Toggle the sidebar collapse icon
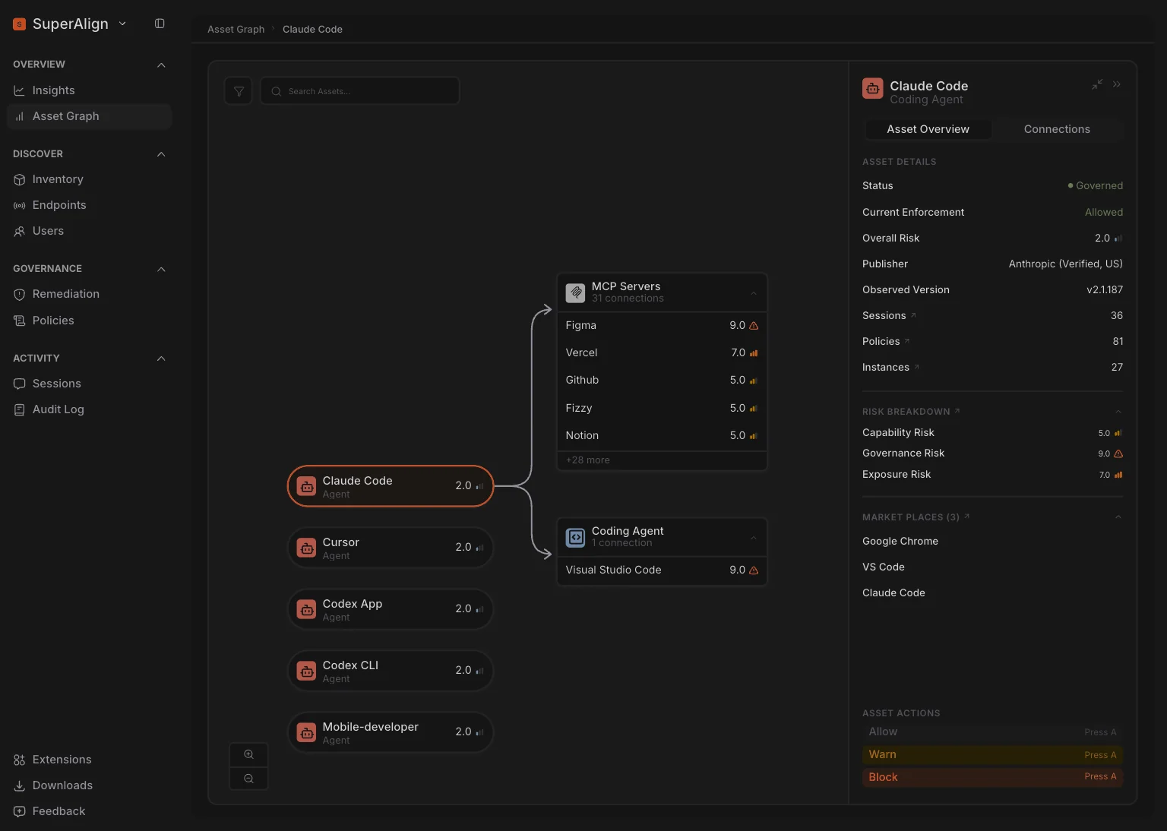The image size is (1167, 831). click(160, 24)
